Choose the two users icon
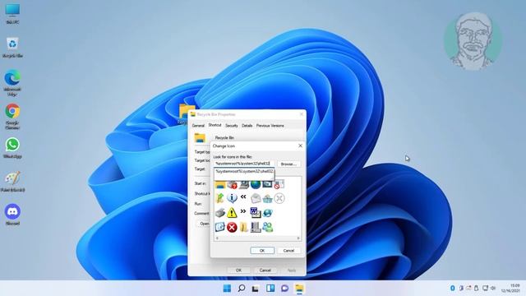This screenshot has width=526, height=296. pos(267,227)
